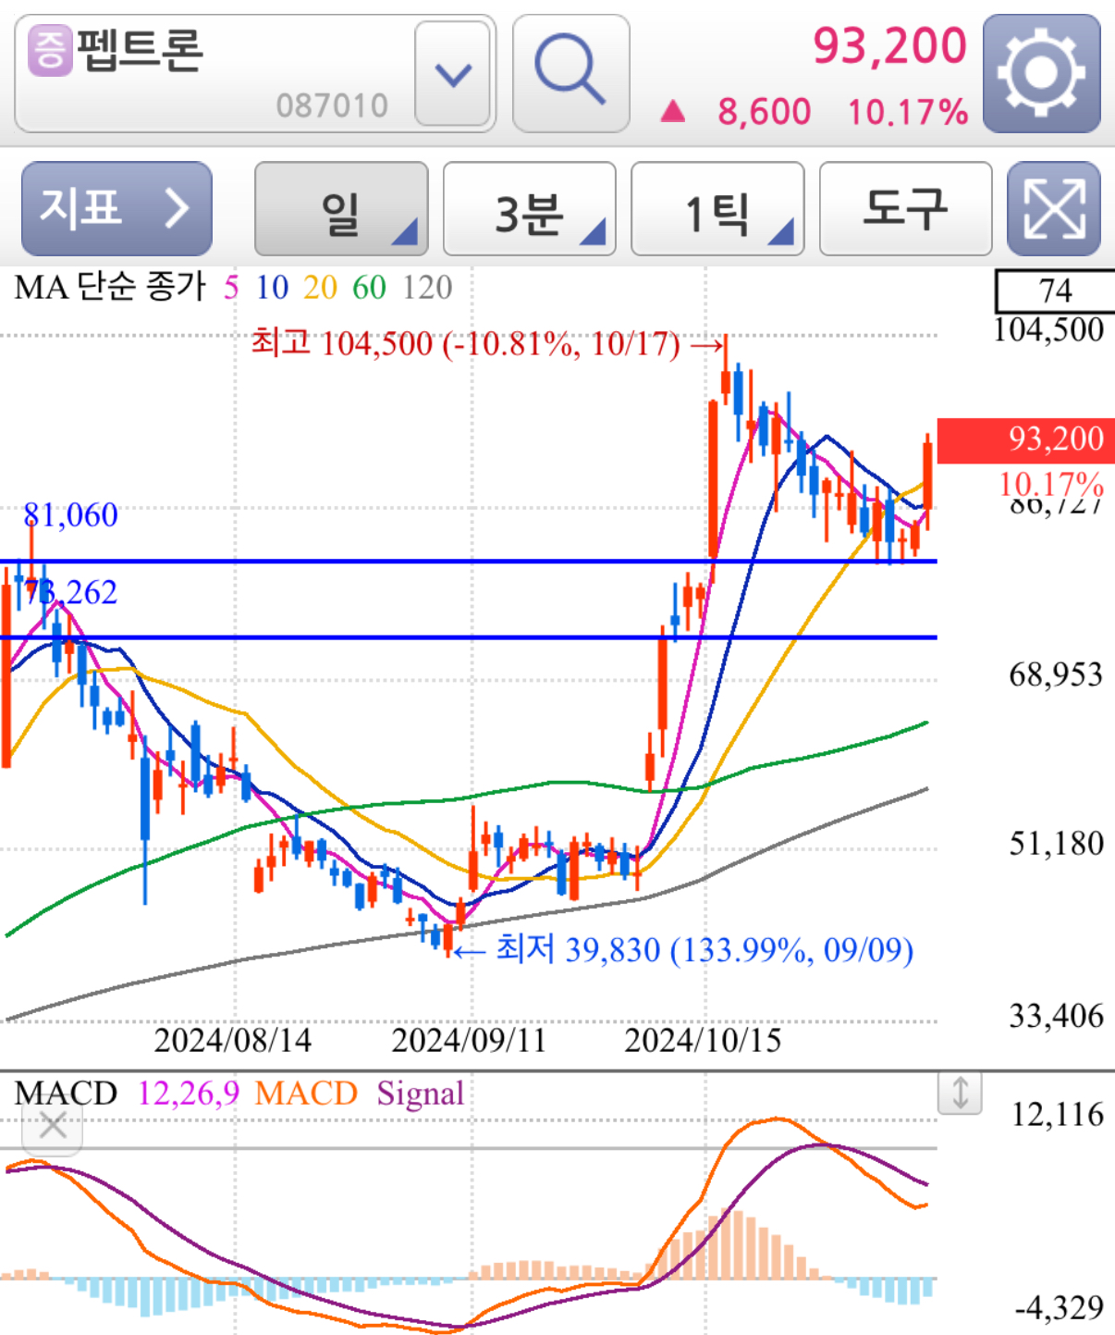Screen dimensions: 1115x1335
Task: Click the -4,329 MACD axis value
Action: (x=1059, y=1308)
